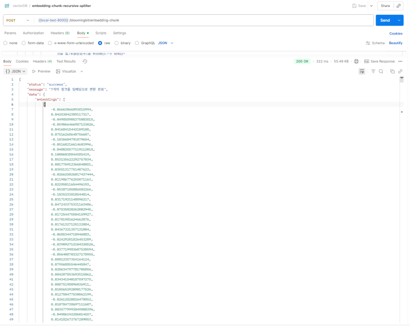Screen dimensions: 410x326
Task: Expand the JSON body language dropdown
Action: click(x=166, y=43)
